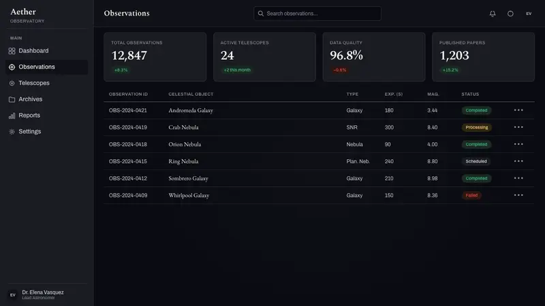
Task: Sort by Mag. column header
Action: pos(433,94)
